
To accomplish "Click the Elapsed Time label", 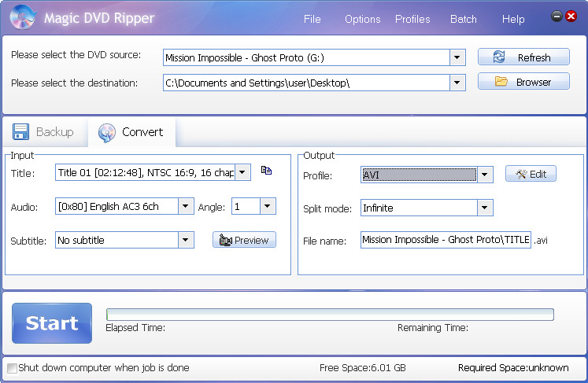I will coord(135,328).
